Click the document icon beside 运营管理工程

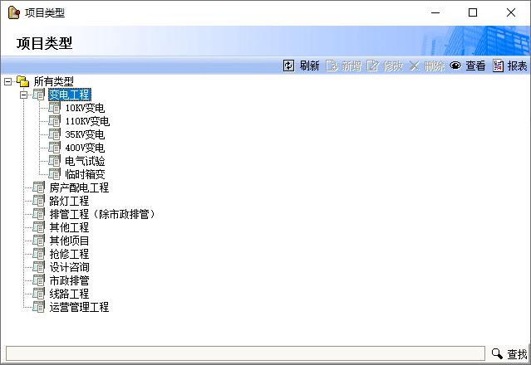tap(39, 307)
